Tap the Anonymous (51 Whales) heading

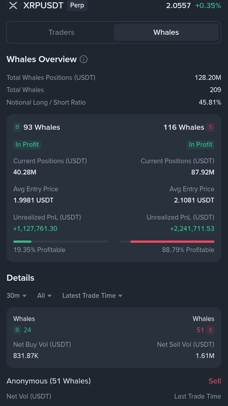click(49, 381)
